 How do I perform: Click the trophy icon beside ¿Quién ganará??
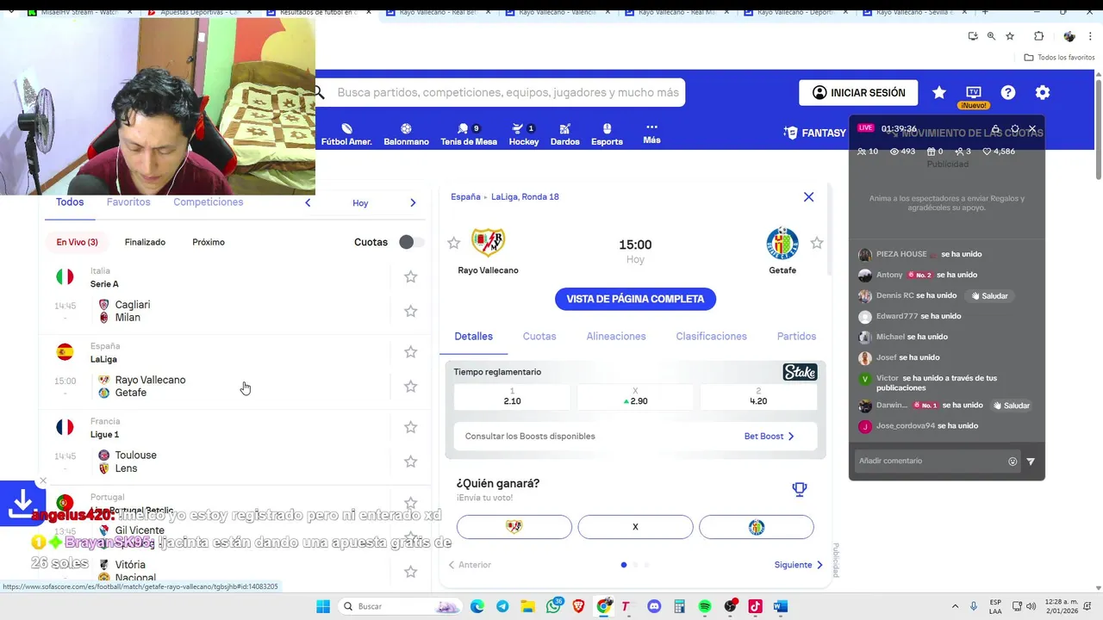800,489
